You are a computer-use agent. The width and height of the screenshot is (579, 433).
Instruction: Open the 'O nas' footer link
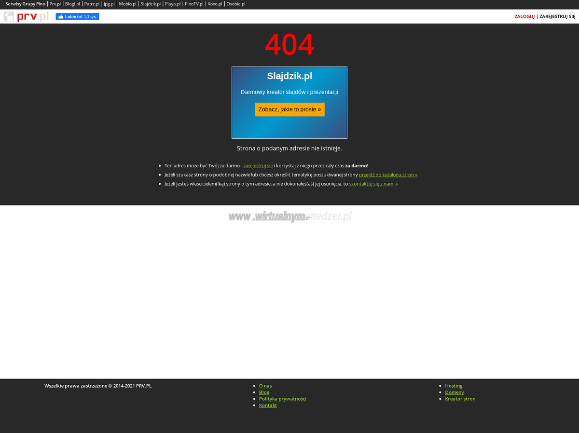coord(265,386)
